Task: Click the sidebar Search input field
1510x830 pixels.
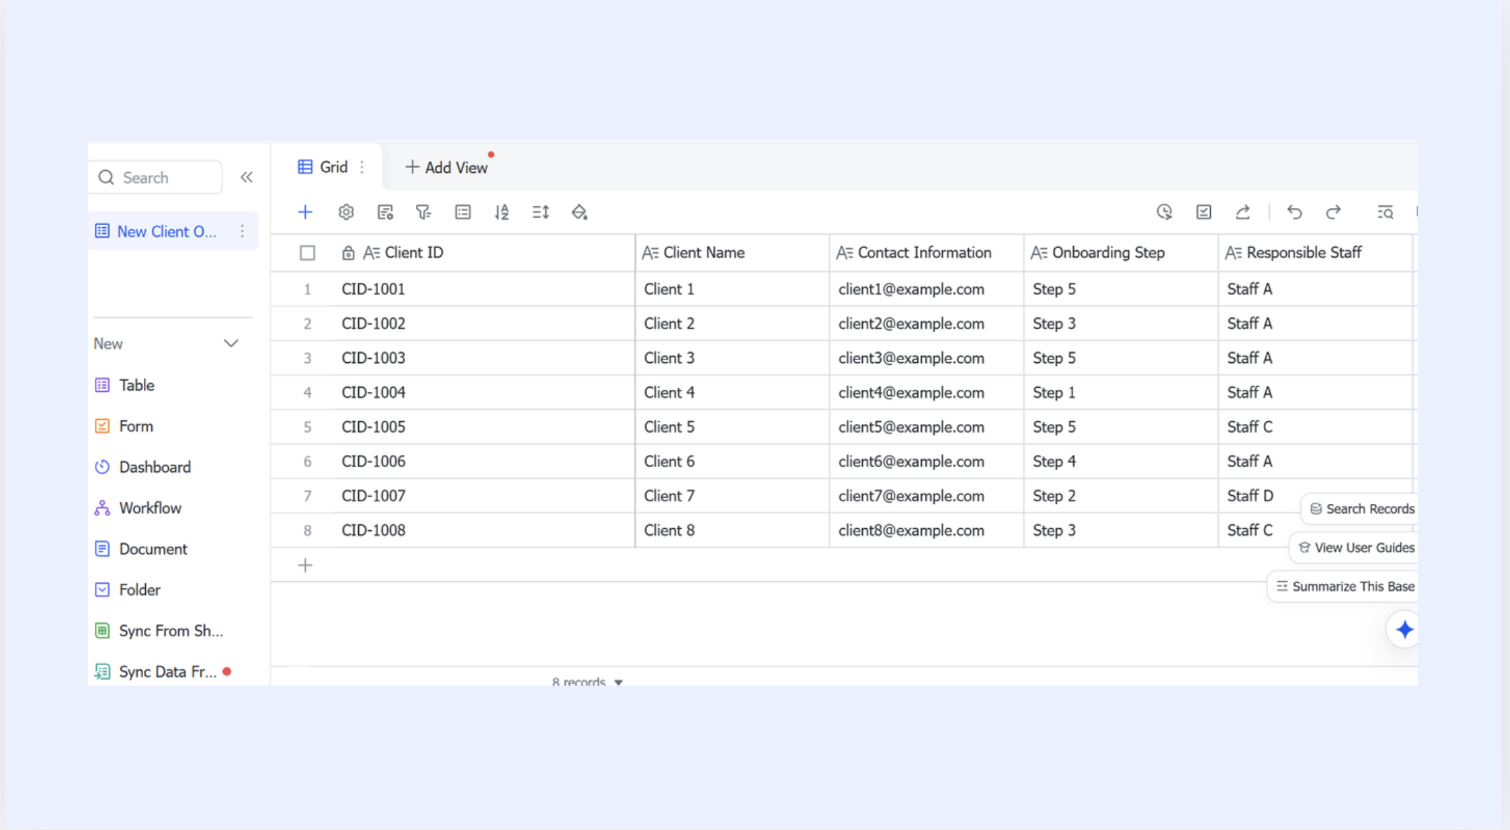Action: [156, 178]
